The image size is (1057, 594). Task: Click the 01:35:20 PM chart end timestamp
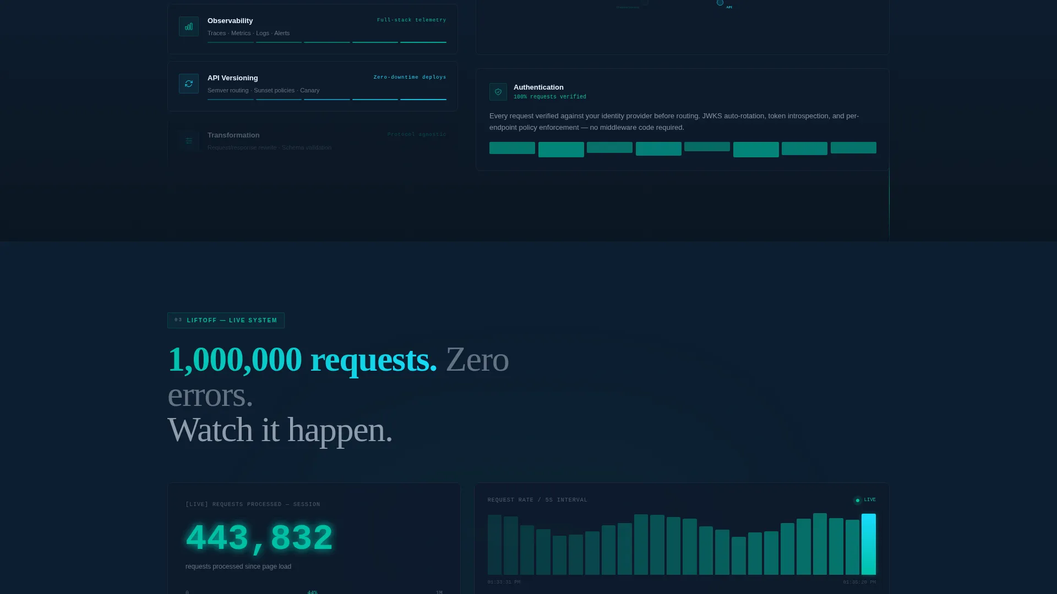pyautogui.click(x=859, y=582)
